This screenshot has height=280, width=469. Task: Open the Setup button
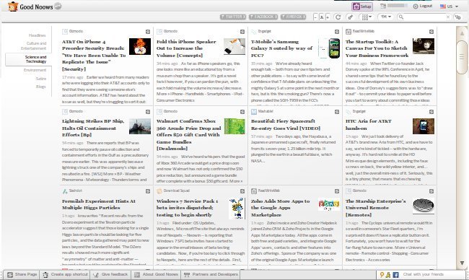(x=362, y=6)
